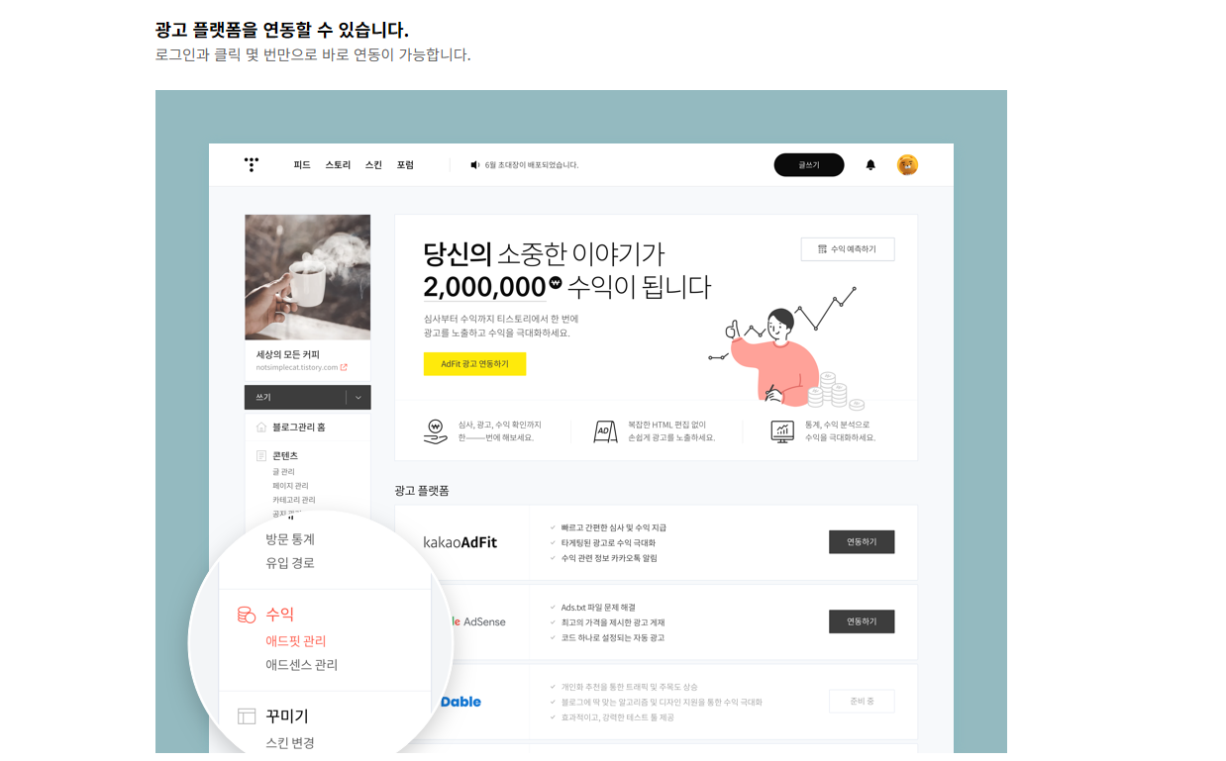Select 애드센스 관리 in sidebar
Viewport: 1226px width, 761px height.
302,665
